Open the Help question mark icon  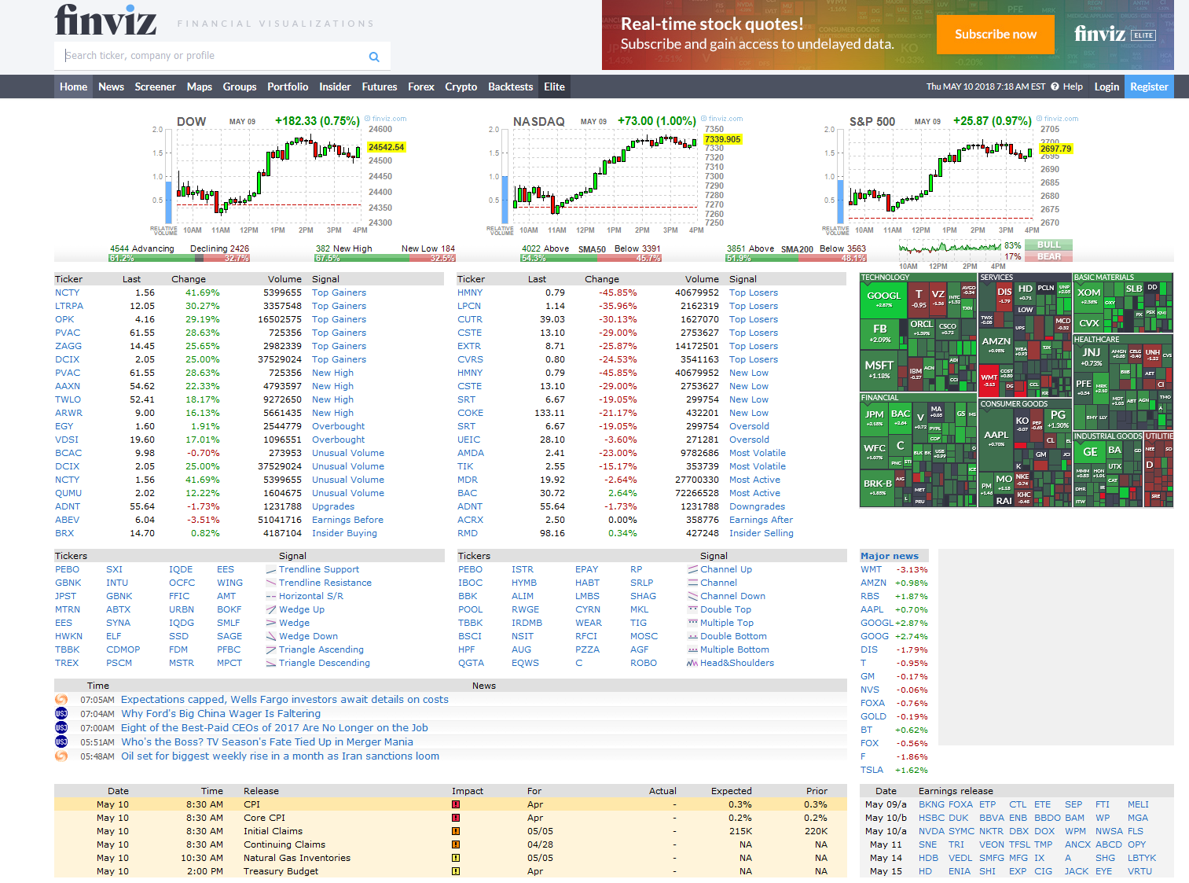pyautogui.click(x=1055, y=86)
